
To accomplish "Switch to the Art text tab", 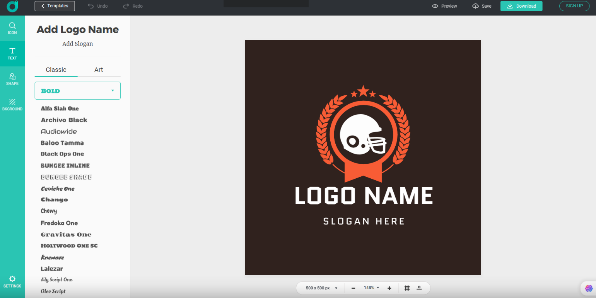I will click(99, 69).
